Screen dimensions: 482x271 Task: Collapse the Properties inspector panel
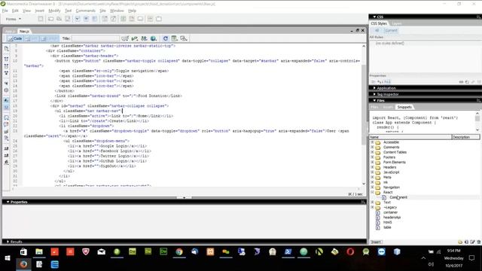(8, 202)
